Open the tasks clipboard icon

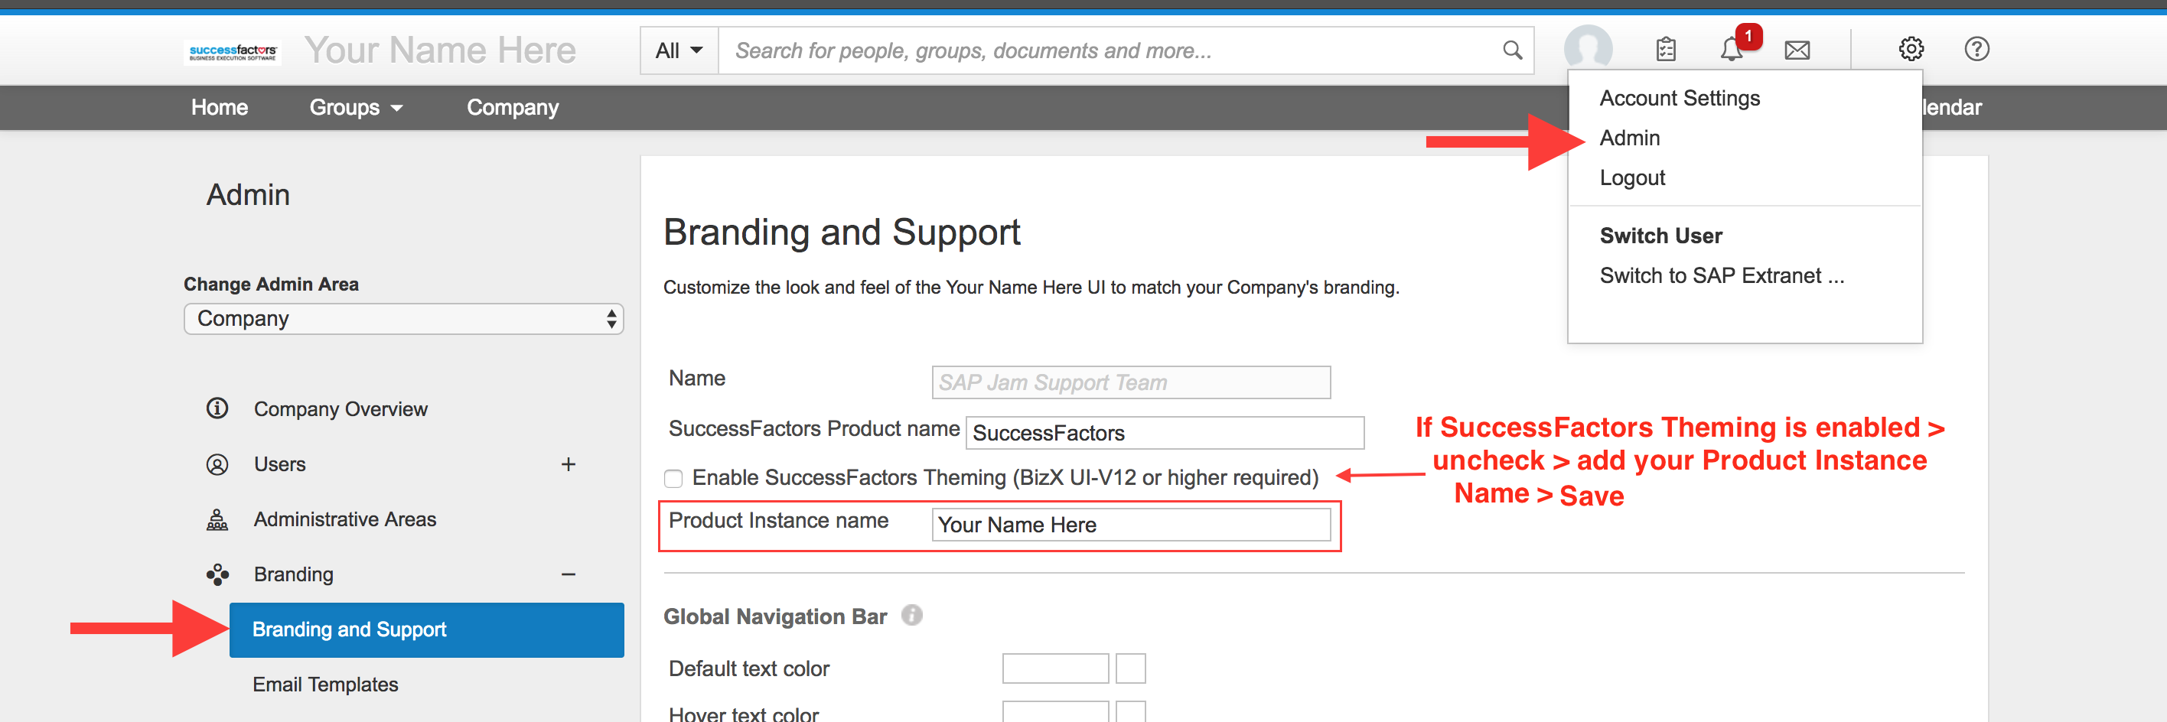pyautogui.click(x=1666, y=50)
